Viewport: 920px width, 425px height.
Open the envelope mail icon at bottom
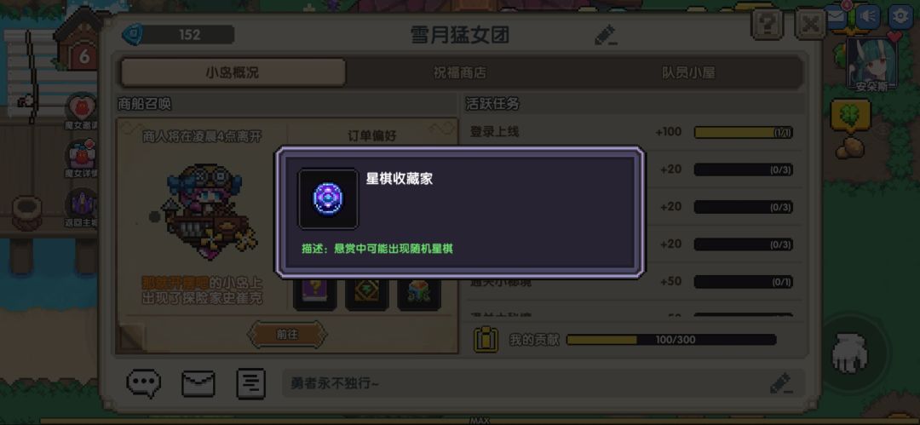point(198,384)
